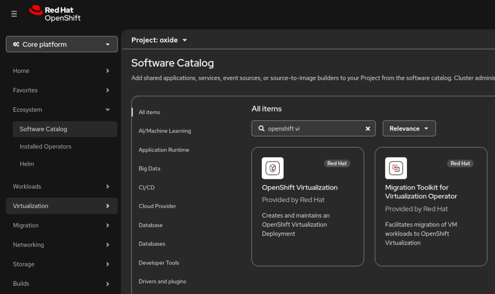Click 'Provided by Red Hat' under Migration Toolkit

coord(417,209)
